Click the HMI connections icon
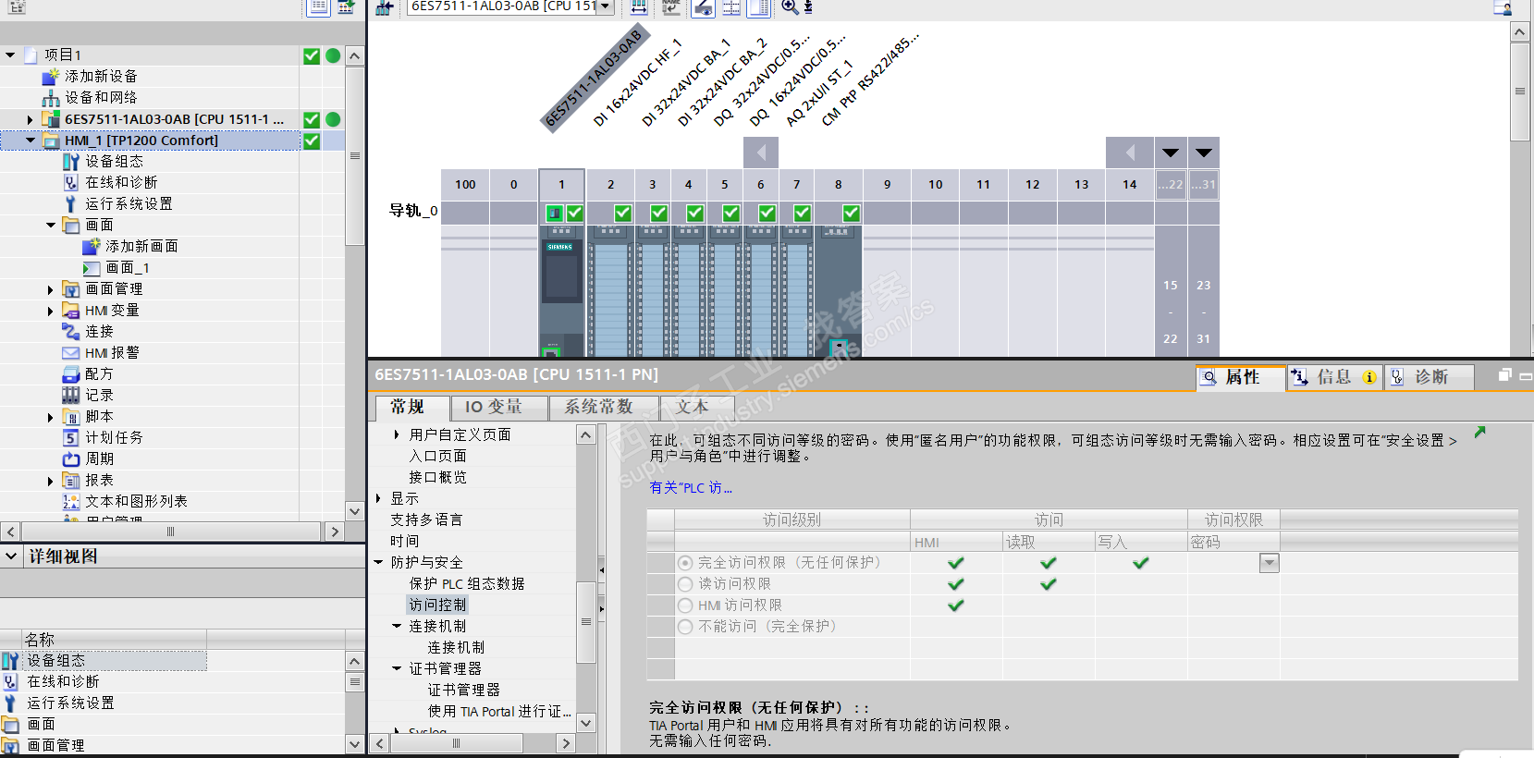1534x758 pixels. [x=71, y=332]
